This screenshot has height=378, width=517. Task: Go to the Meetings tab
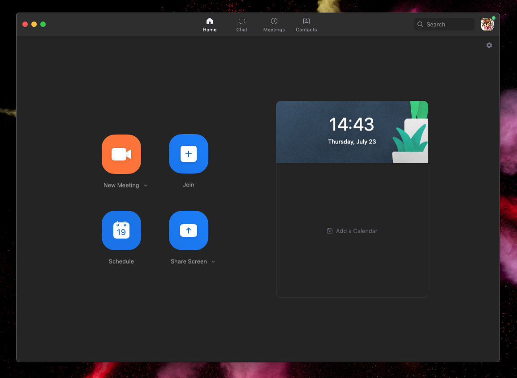pos(274,25)
